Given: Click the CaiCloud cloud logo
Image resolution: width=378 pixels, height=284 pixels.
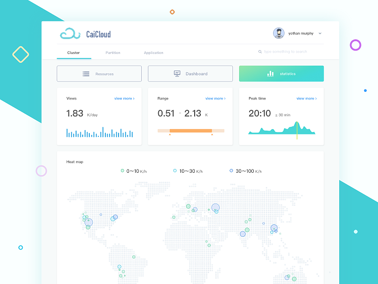Looking at the screenshot, I should [70, 34].
